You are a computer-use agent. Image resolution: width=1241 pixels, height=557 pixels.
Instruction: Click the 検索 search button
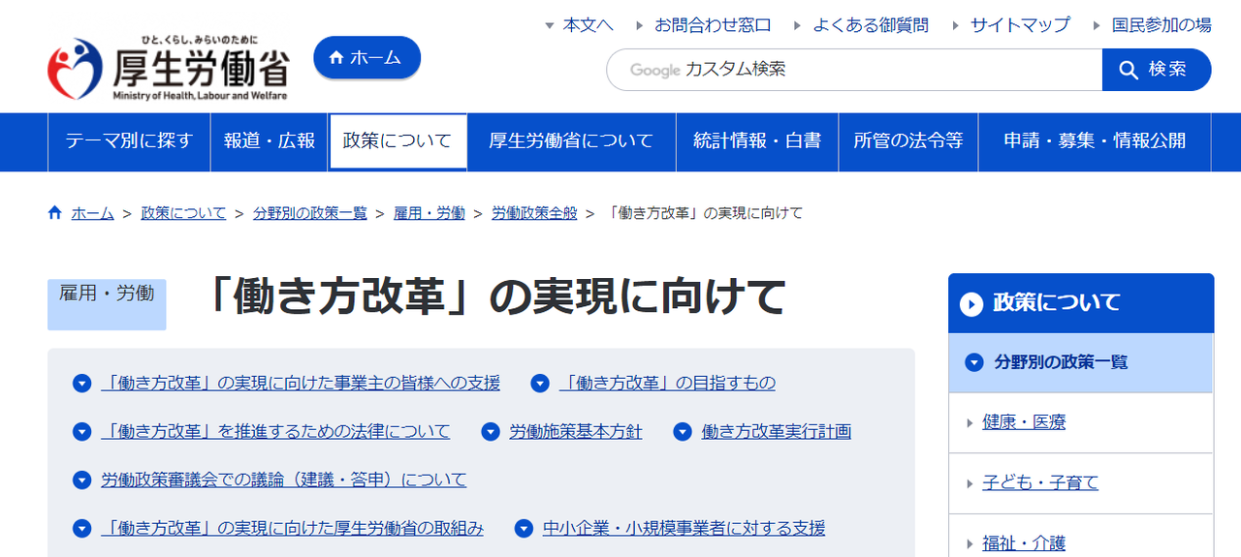pos(1157,70)
